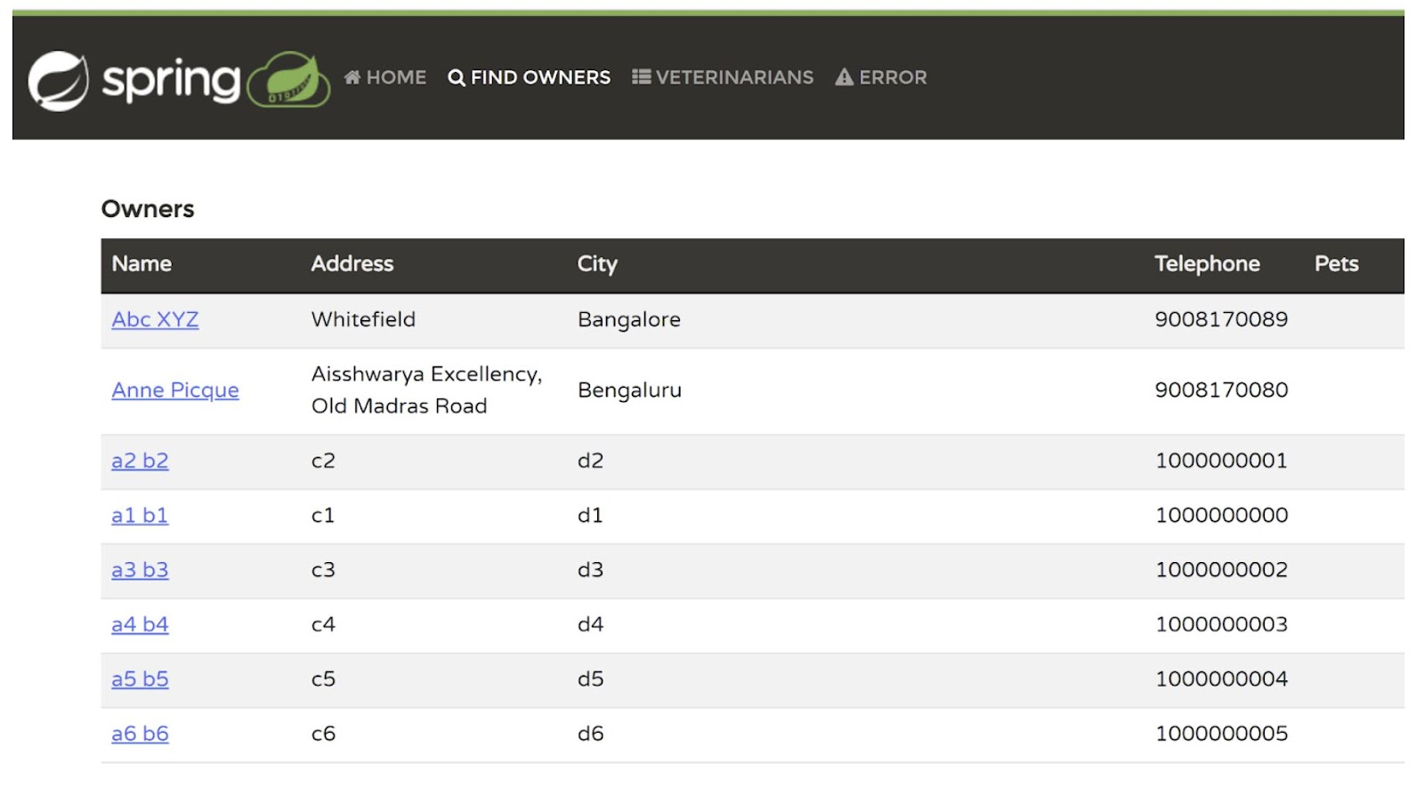Go to the HOME menu item
The height and width of the screenshot is (787, 1424).
(385, 77)
